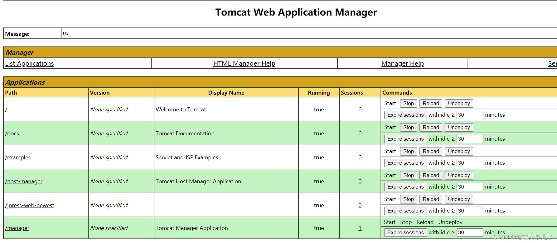View sessions count for /jpress-web-newest
557x243 pixels.
tap(360, 205)
